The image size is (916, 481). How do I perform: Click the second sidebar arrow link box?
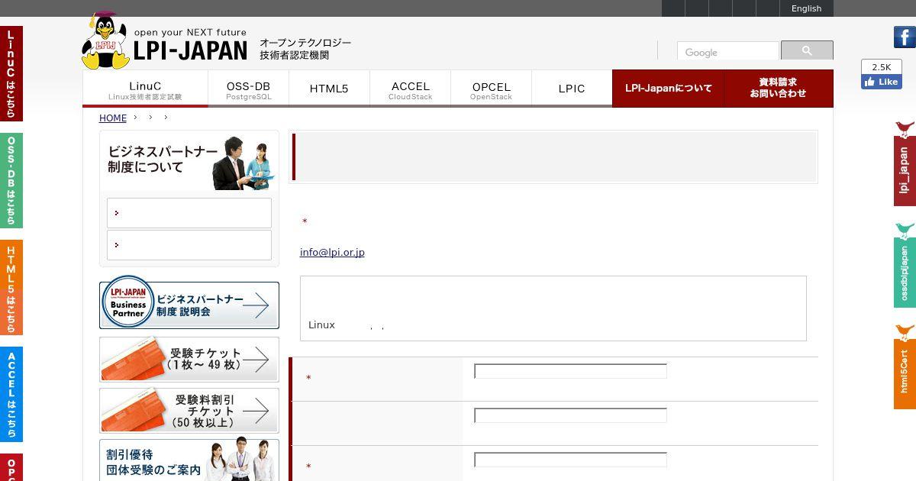189,245
